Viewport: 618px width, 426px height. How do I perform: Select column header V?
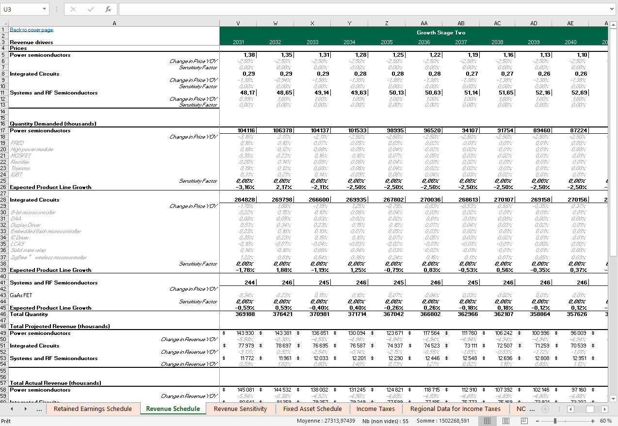pyautogui.click(x=238, y=23)
